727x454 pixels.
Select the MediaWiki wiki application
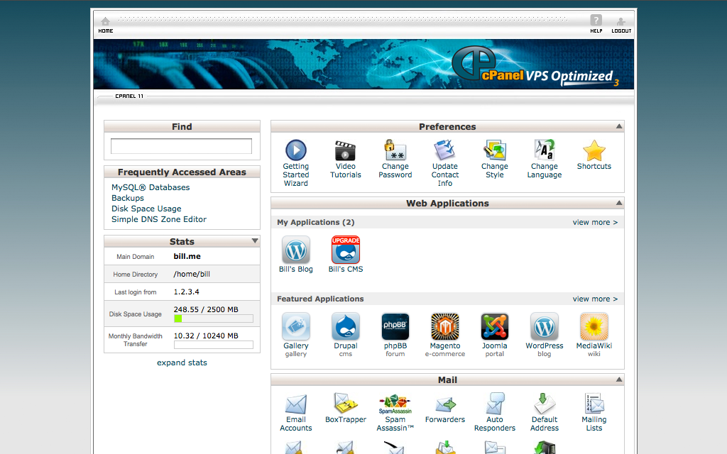coord(594,326)
